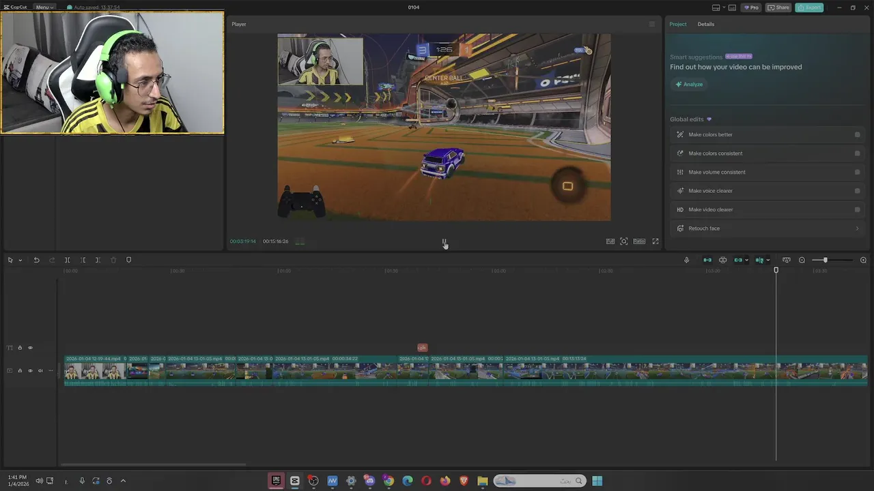Click the Share button
Image resolution: width=874 pixels, height=491 pixels.
coord(778,8)
